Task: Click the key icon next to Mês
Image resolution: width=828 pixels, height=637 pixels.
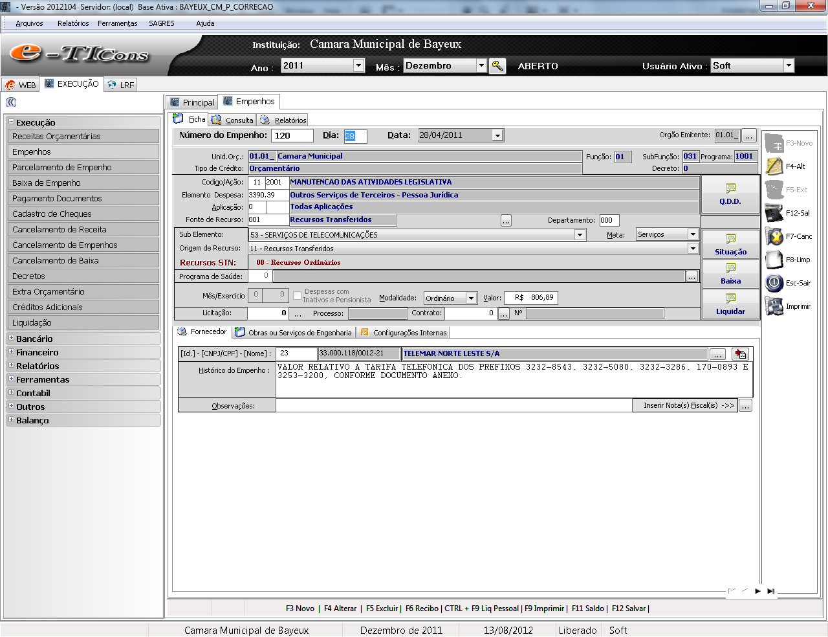Action: (497, 66)
